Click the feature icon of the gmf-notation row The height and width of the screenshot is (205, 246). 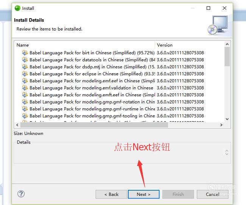coord(25,102)
